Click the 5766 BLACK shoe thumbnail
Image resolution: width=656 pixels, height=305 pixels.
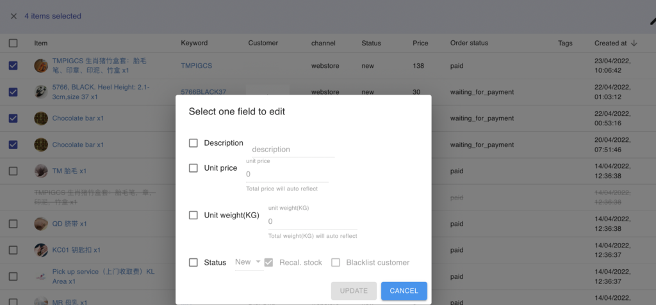pos(41,92)
